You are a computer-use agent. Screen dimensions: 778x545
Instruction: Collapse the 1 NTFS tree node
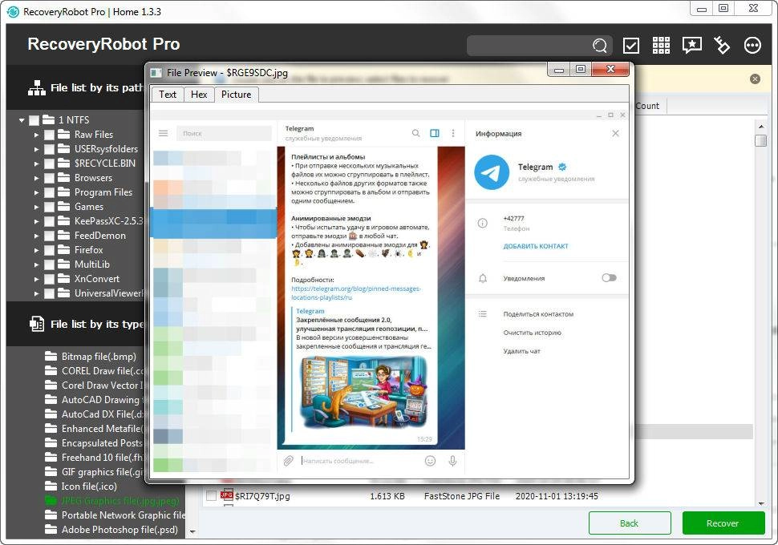click(x=22, y=120)
